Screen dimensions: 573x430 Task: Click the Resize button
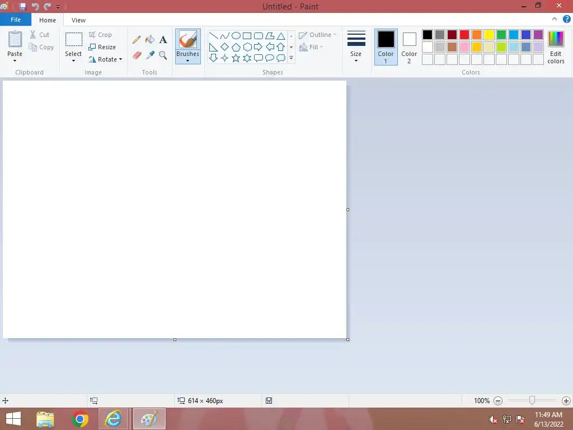point(102,47)
